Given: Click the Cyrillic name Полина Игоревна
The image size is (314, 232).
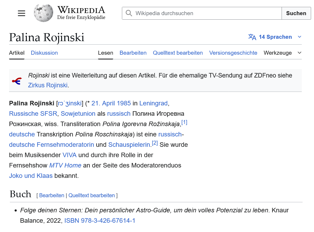Looking at the screenshot, I should (x=158, y=114).
